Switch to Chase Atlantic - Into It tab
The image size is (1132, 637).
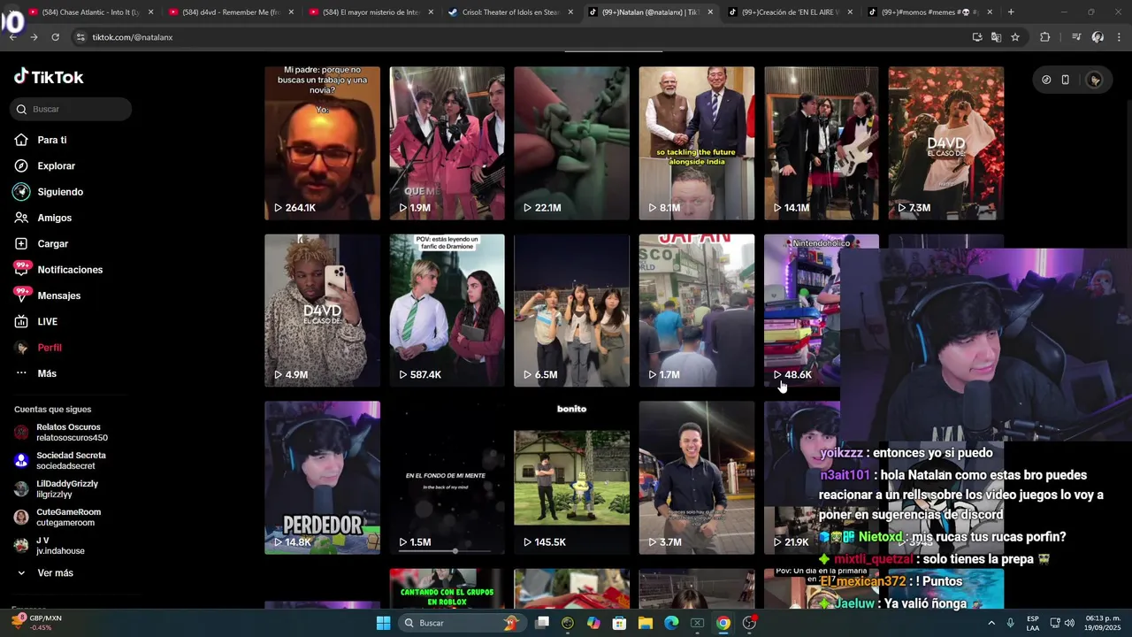coord(91,12)
